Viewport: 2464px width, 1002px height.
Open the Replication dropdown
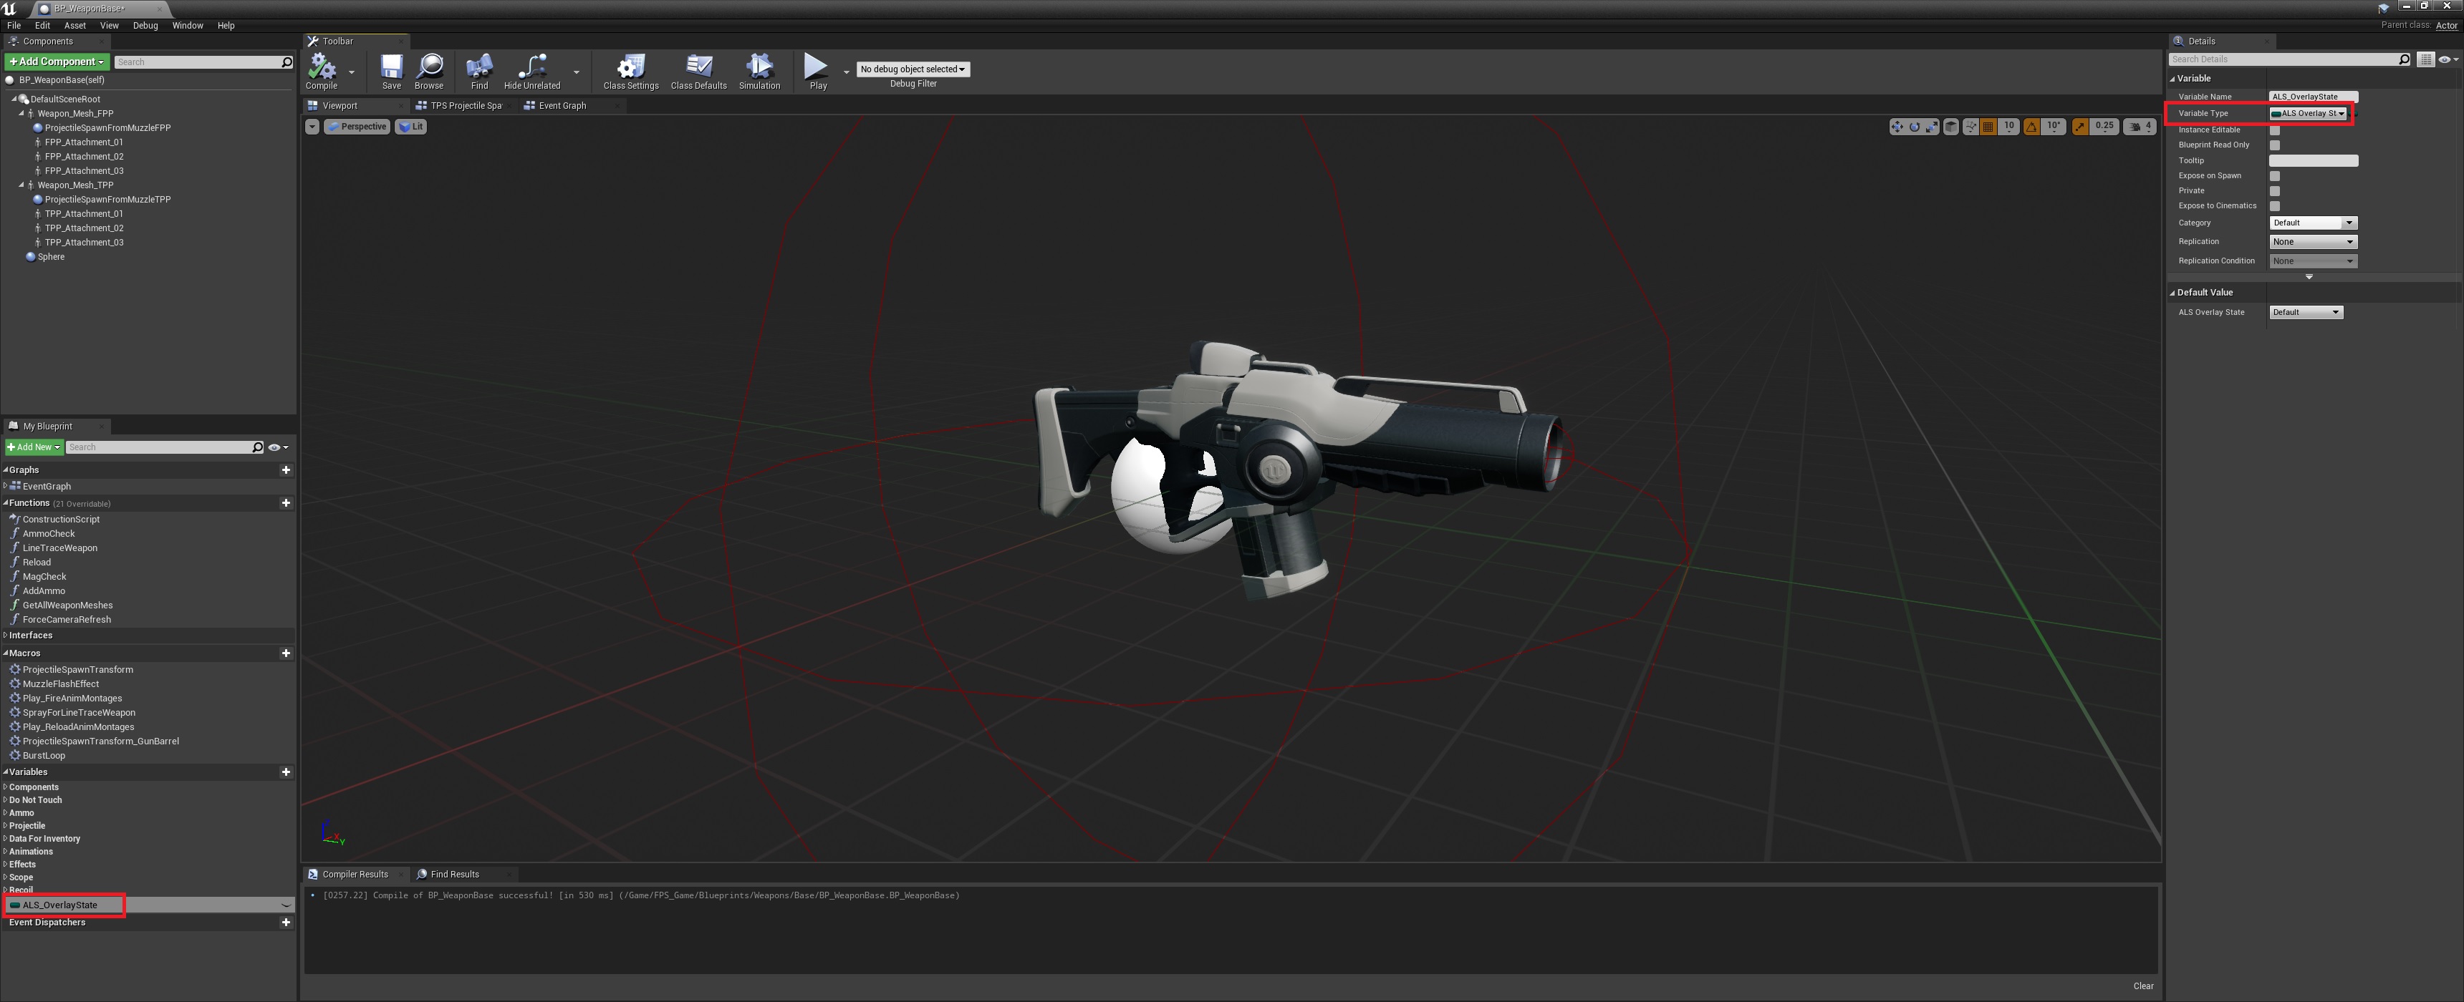click(2312, 242)
